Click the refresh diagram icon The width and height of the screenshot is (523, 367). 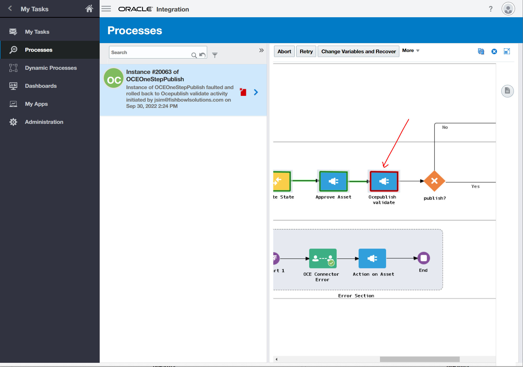(x=481, y=51)
